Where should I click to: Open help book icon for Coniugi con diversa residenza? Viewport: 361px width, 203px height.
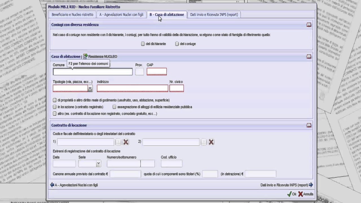click(x=309, y=25)
